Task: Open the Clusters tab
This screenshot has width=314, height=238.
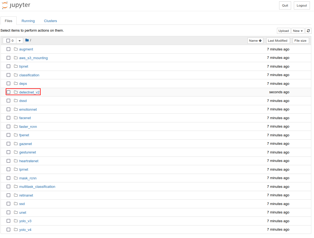Action: point(50,21)
